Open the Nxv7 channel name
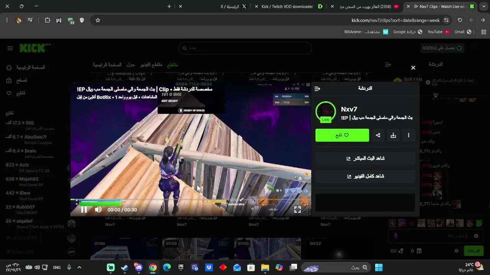This screenshot has width=490, height=275. pyautogui.click(x=349, y=109)
